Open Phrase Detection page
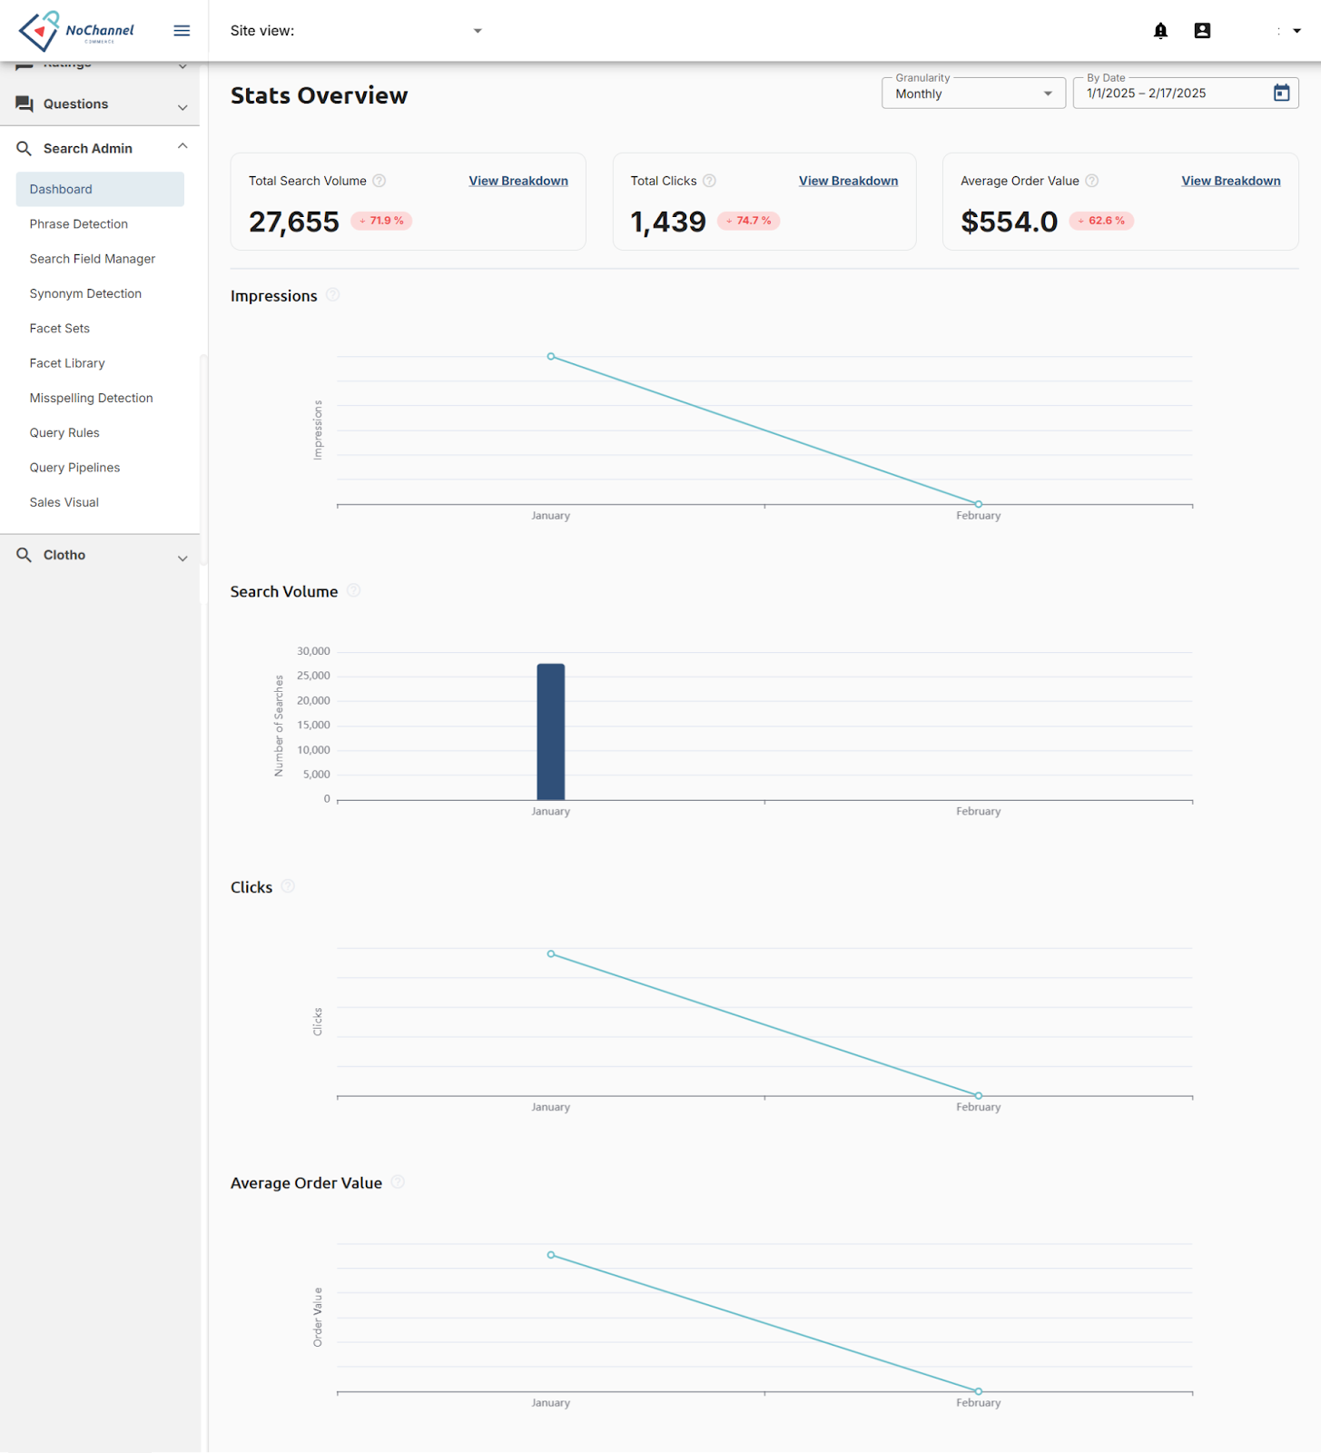1321x1453 pixels. 78,224
